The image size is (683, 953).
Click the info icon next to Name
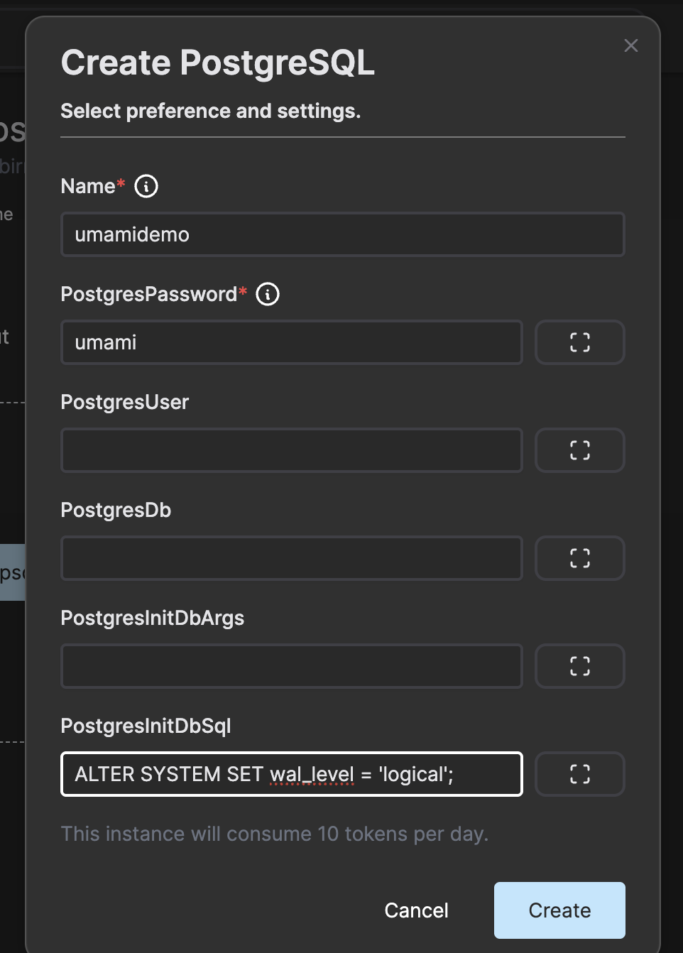pyautogui.click(x=146, y=186)
